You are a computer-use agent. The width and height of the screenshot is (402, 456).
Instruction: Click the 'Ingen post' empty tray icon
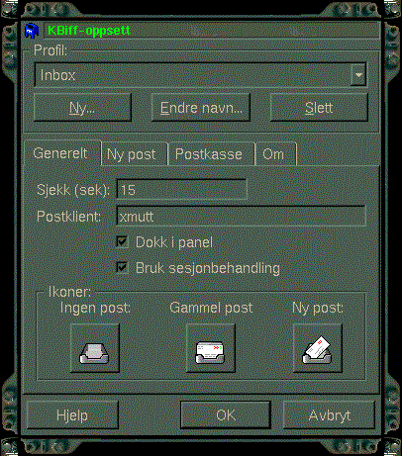pyautogui.click(x=95, y=348)
